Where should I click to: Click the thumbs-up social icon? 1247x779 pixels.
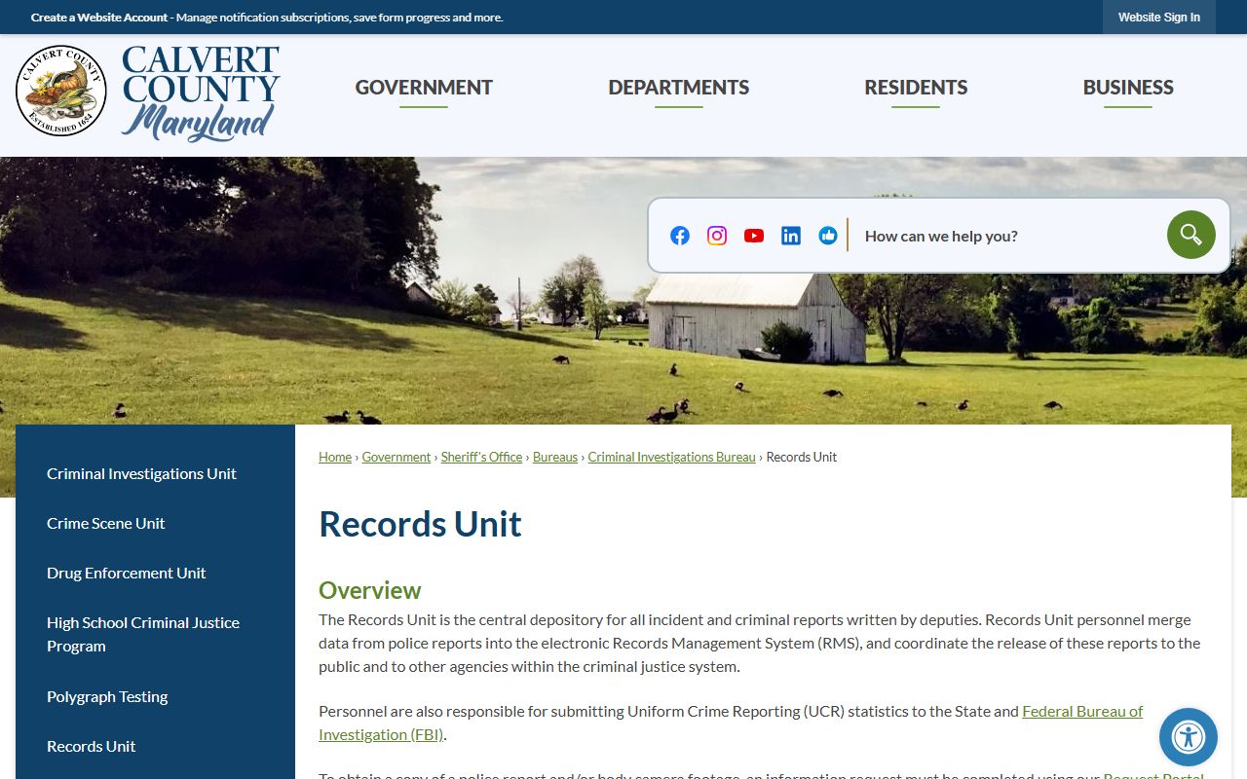828,236
